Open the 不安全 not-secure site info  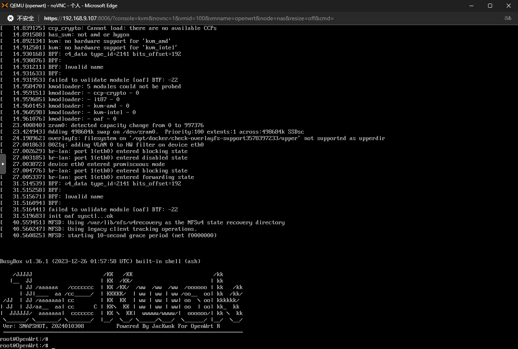(21, 18)
